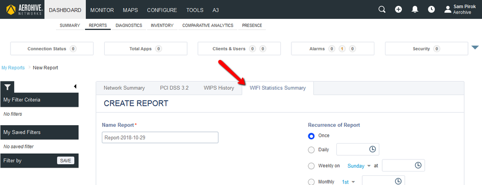Viewport: 482px width, 185px height.
Task: Open the search magnifier icon
Action: point(382,10)
